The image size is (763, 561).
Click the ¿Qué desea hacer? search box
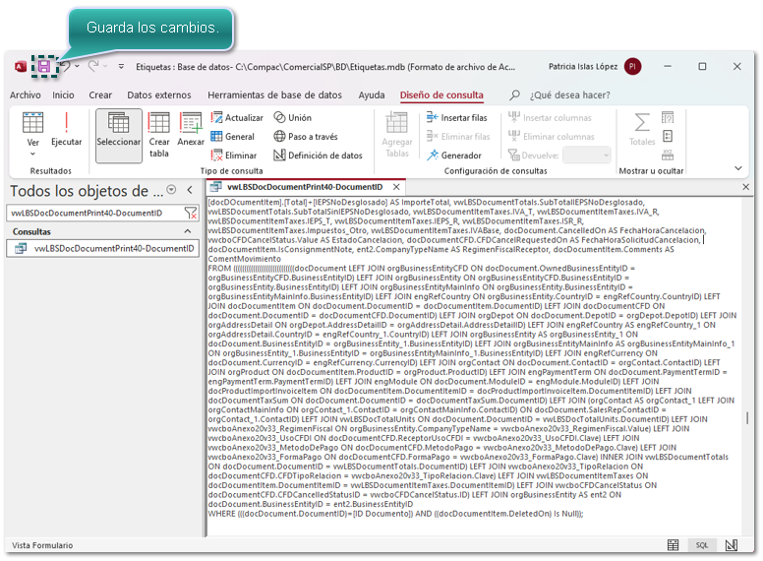pos(569,94)
